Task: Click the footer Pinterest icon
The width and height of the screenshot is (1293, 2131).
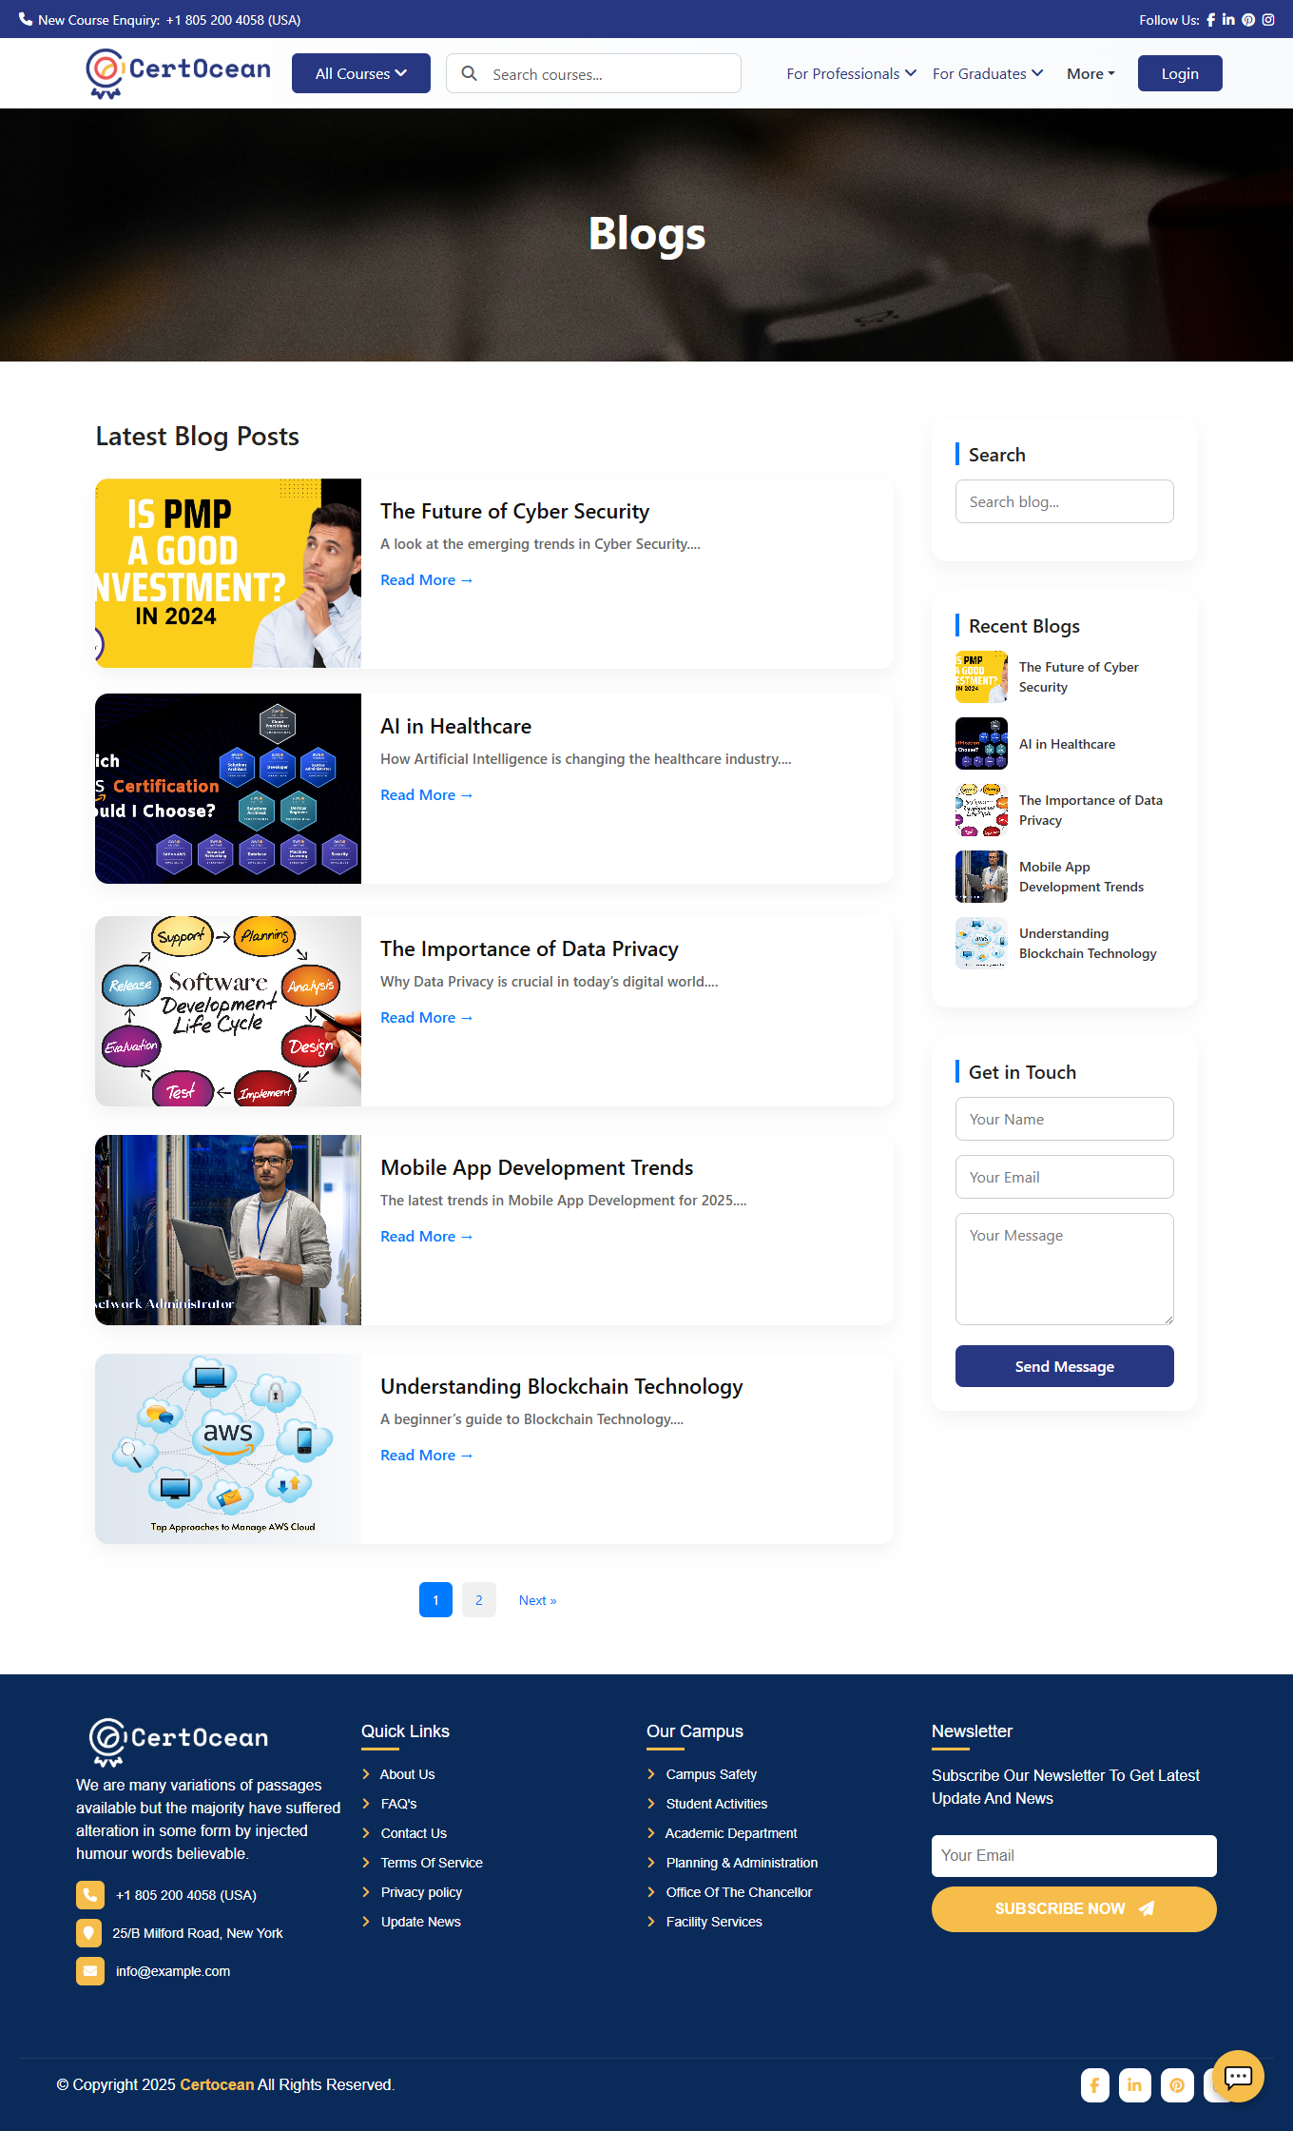Action: (x=1177, y=2085)
